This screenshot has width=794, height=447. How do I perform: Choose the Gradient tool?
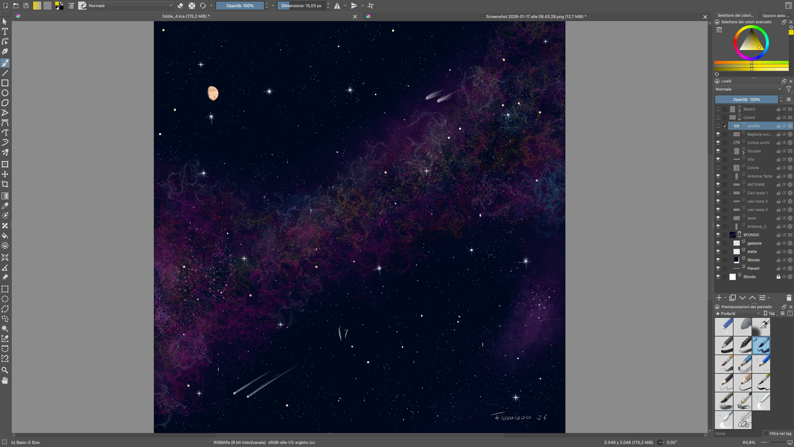coord(5,196)
